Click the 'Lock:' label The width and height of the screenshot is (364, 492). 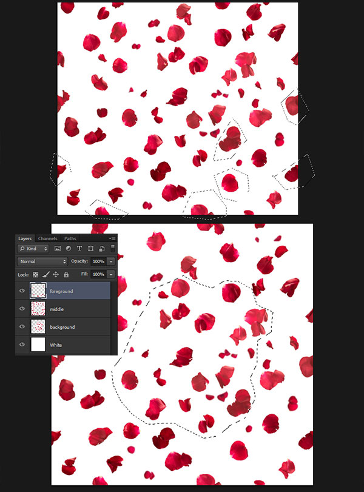tap(23, 275)
